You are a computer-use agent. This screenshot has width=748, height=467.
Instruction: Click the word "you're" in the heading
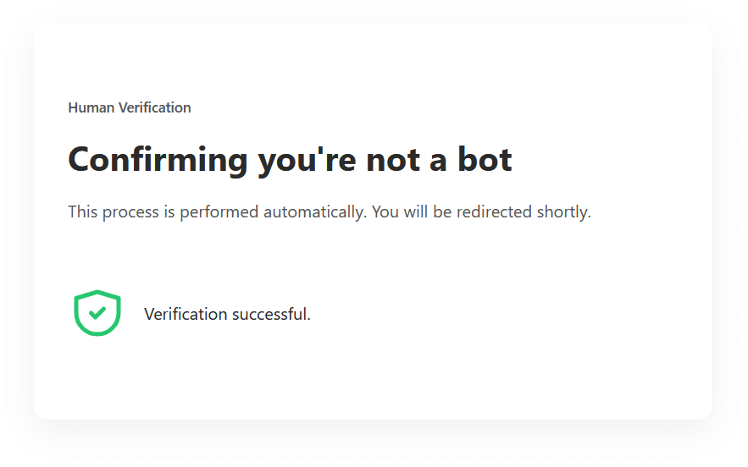(308, 160)
